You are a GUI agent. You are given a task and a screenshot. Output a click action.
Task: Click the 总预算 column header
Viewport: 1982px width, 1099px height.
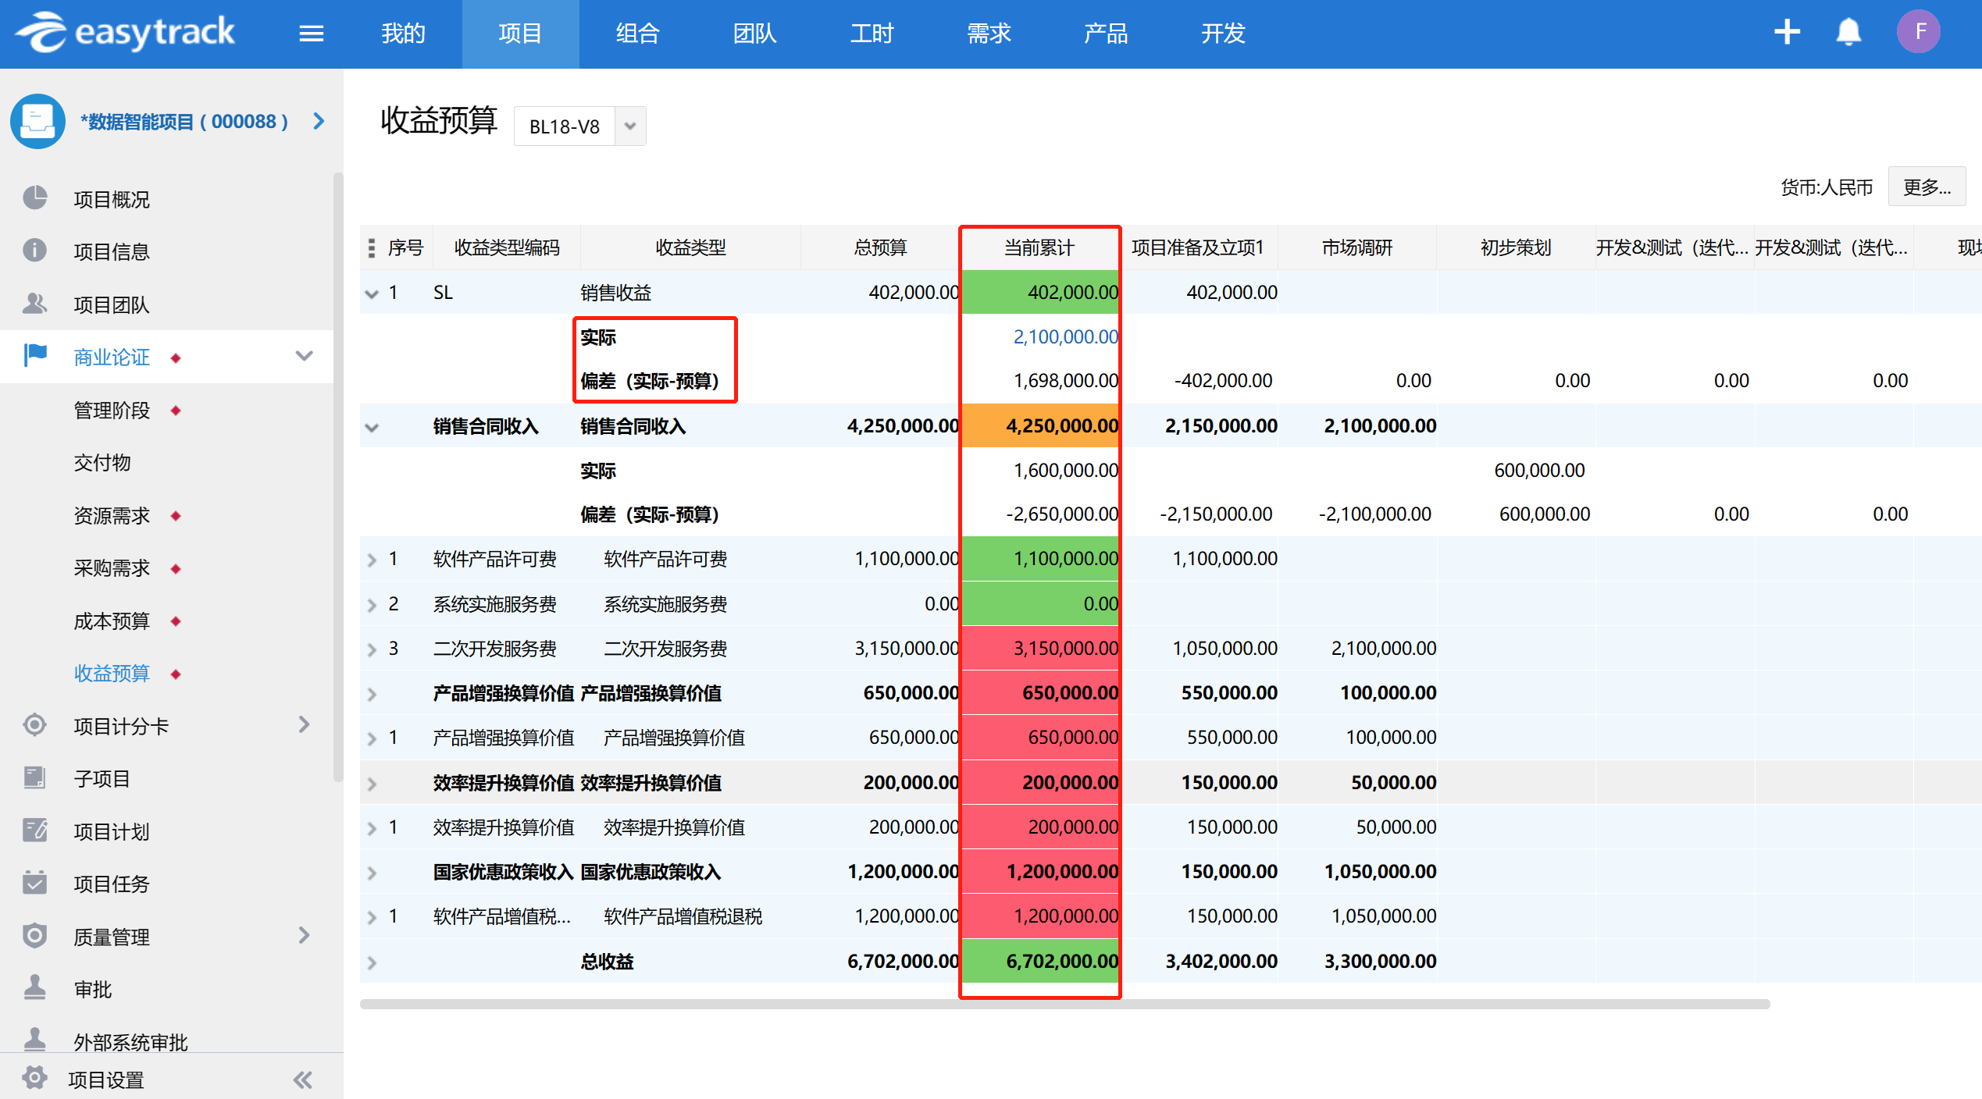(880, 247)
